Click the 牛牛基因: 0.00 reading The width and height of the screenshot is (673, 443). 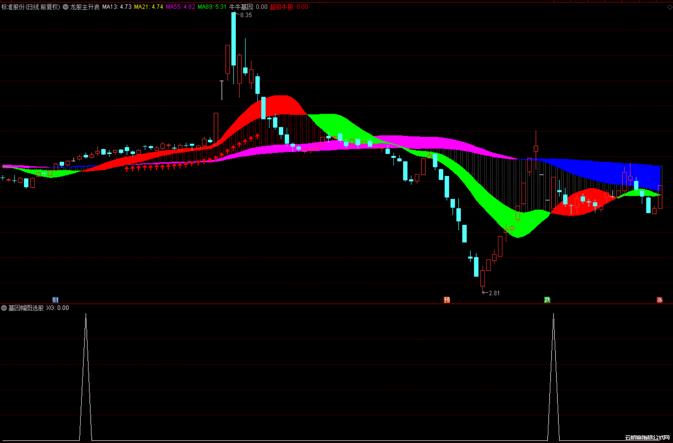coord(248,7)
